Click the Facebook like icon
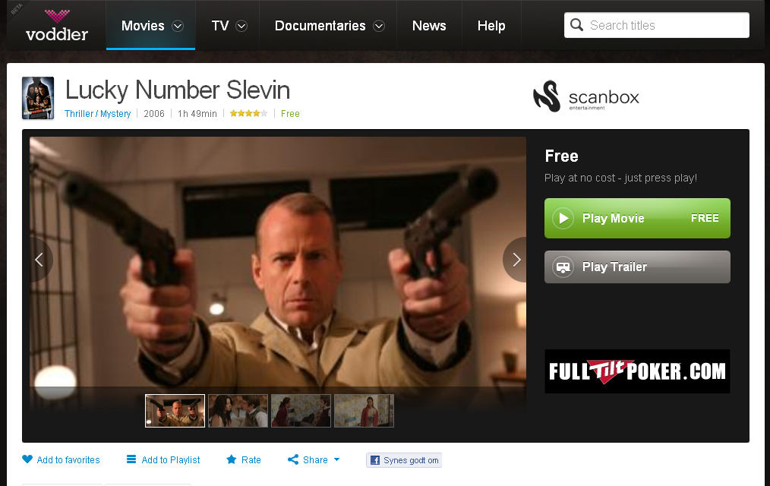 click(375, 460)
